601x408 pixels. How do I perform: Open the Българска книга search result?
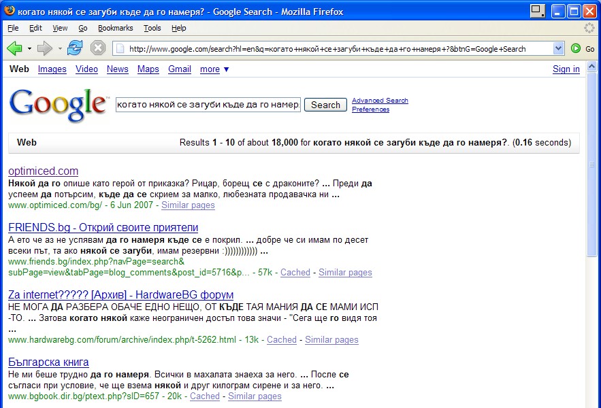48,362
